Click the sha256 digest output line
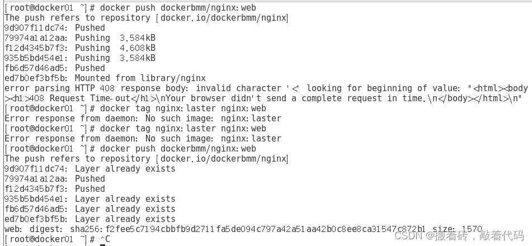 (243, 229)
